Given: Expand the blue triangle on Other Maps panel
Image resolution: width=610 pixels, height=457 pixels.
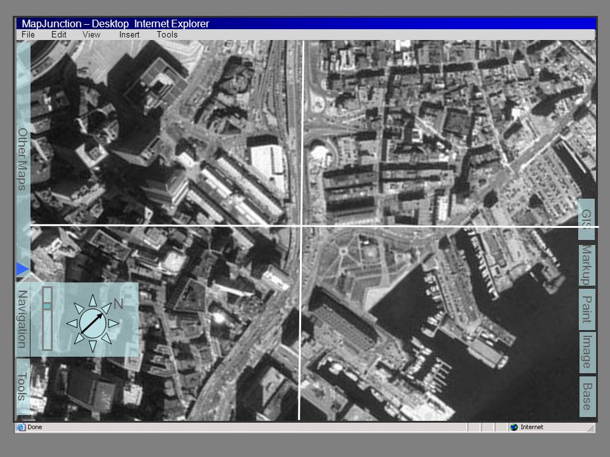Looking at the screenshot, I should coord(23,268).
